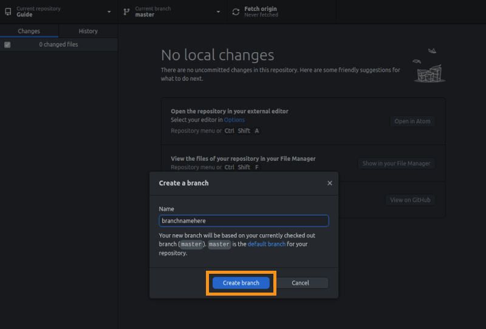This screenshot has height=329, width=486.
Task: Click the branch icon beside Current branch
Action: (126, 12)
